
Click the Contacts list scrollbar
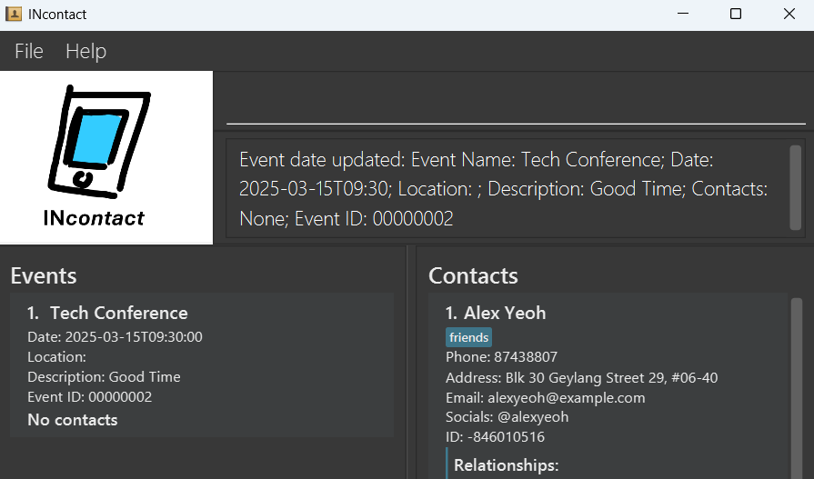pyautogui.click(x=797, y=388)
